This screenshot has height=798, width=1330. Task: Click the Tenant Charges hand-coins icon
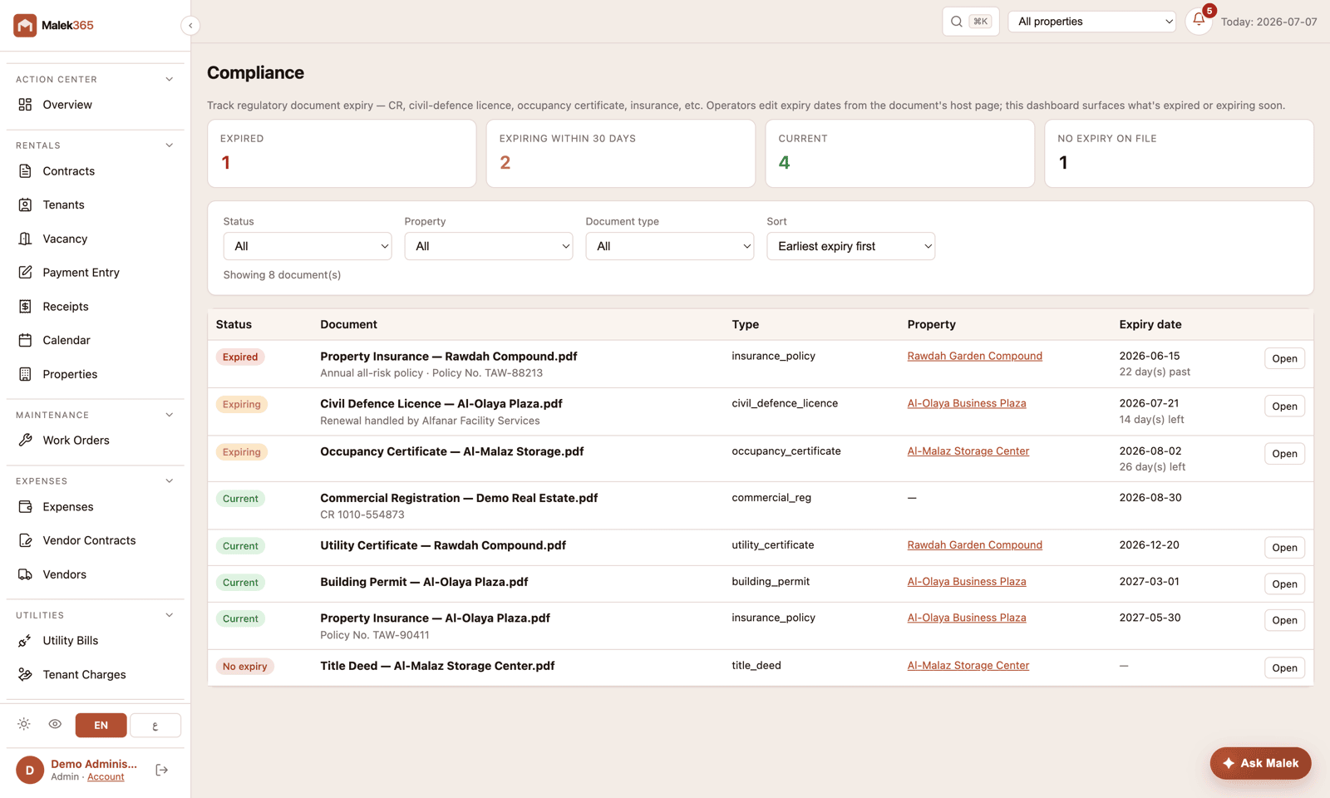(25, 675)
